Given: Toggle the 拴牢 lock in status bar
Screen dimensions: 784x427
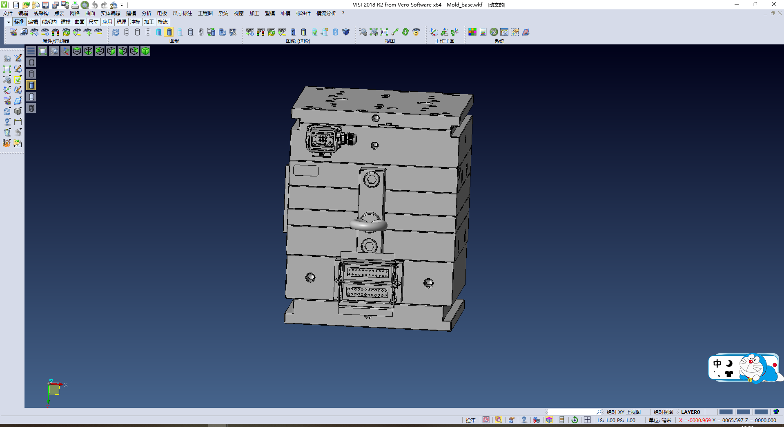Looking at the screenshot, I should tap(470, 420).
